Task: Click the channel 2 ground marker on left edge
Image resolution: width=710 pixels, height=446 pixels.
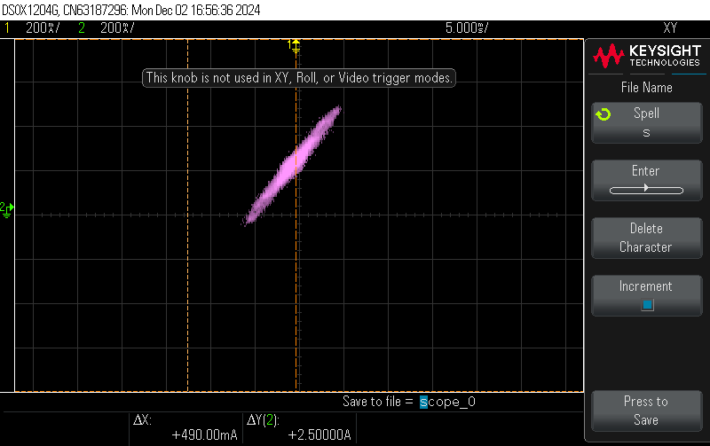Action: point(6,208)
